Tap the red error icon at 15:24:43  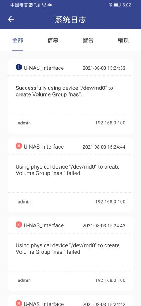point(19,225)
